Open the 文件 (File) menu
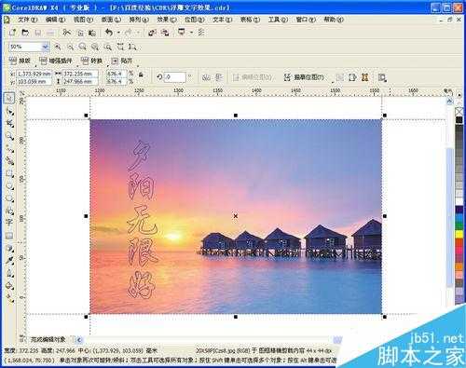466x368 pixels. (27, 20)
